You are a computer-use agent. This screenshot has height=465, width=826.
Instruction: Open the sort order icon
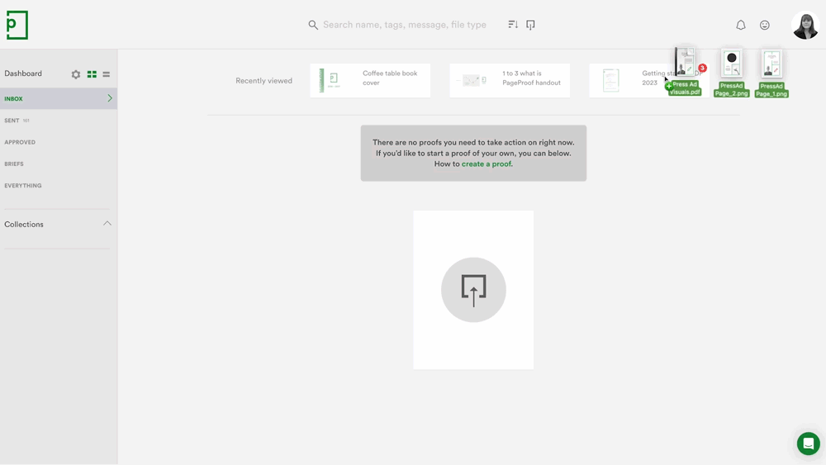tap(513, 25)
